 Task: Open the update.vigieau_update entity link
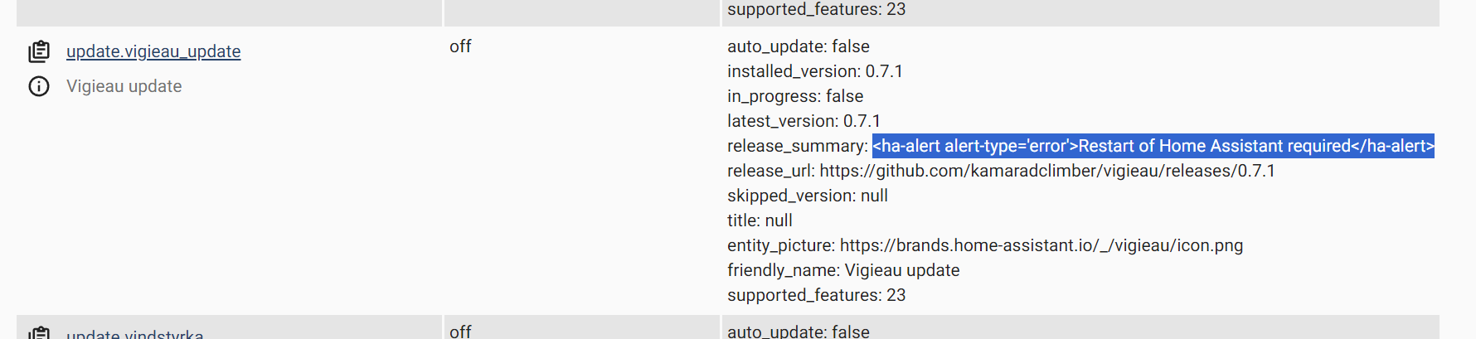[x=153, y=51]
